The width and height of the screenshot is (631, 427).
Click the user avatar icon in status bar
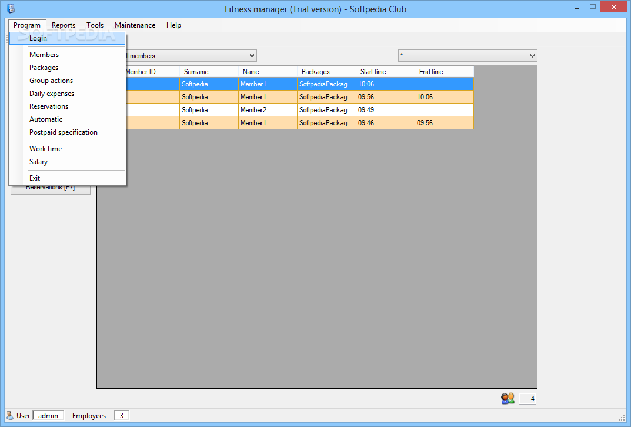[x=10, y=415]
